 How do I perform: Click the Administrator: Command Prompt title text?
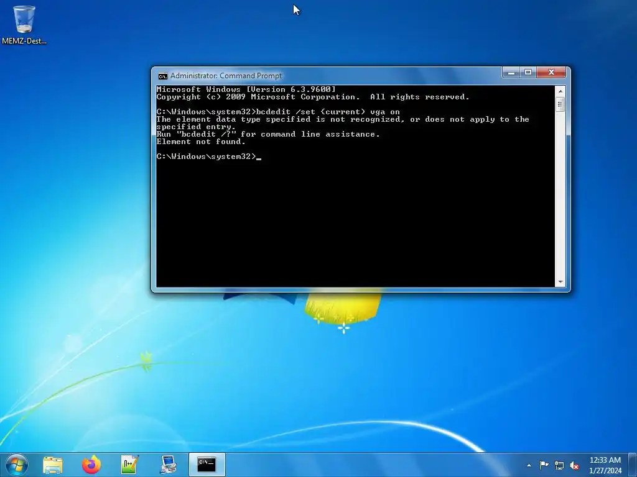point(226,76)
